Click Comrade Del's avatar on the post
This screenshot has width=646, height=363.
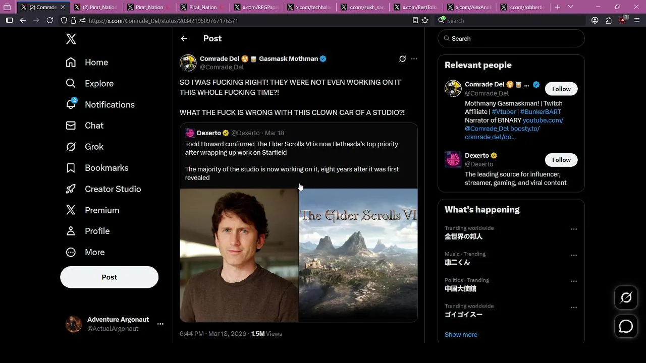(x=188, y=63)
